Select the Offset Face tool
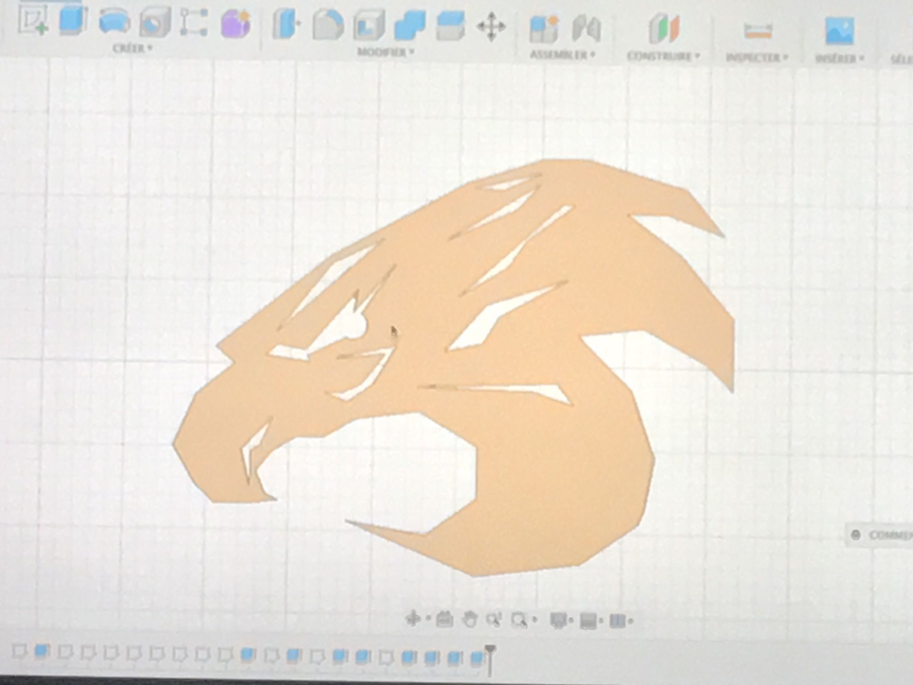The image size is (913, 685). click(450, 26)
